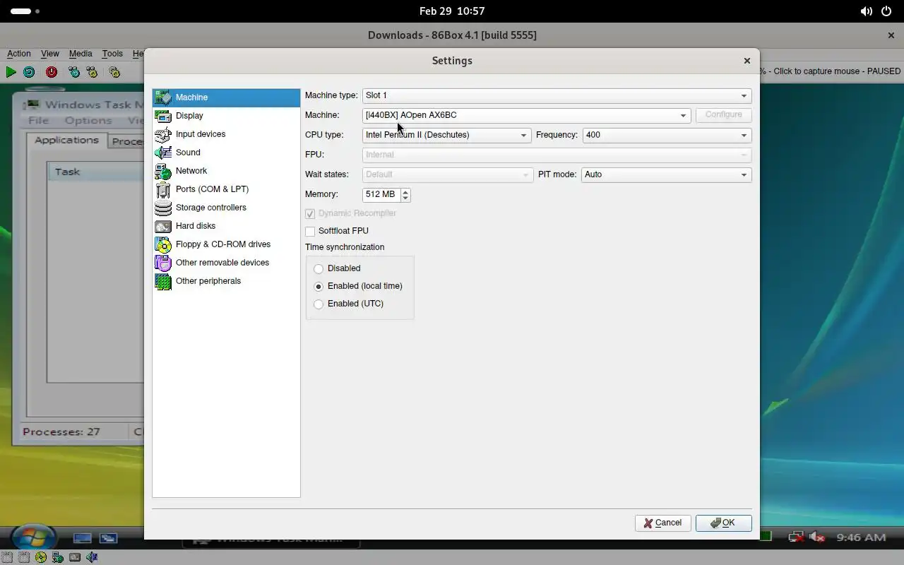Increase memory with the up arrow
Viewport: 904px width, 565px height.
405,191
